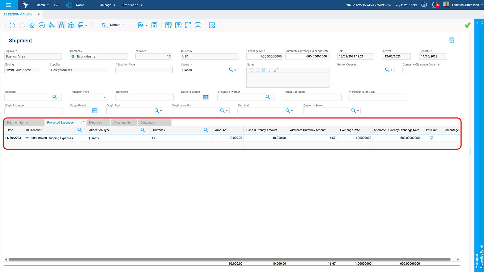Open the Nationalization calendar picker
The width and height of the screenshot is (484, 272).
pos(205,97)
